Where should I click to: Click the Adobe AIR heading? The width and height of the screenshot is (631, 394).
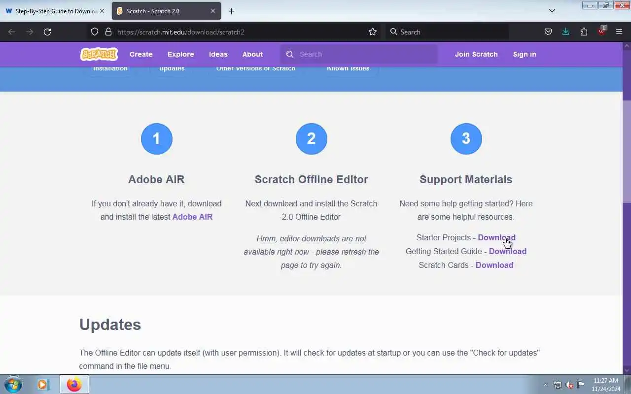coord(156,179)
